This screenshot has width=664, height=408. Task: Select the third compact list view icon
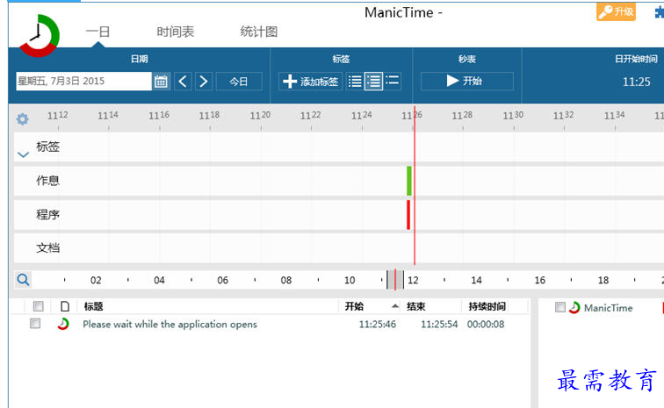point(393,81)
